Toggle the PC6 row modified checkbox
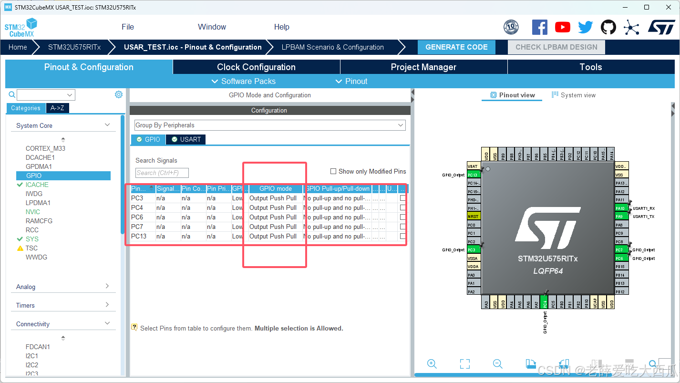Viewport: 680px width, 383px height. (x=403, y=217)
